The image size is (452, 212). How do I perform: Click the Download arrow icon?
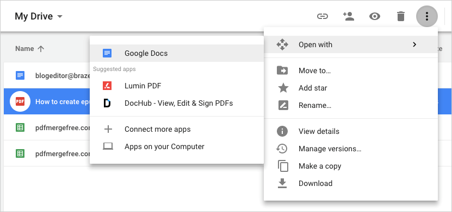click(282, 183)
